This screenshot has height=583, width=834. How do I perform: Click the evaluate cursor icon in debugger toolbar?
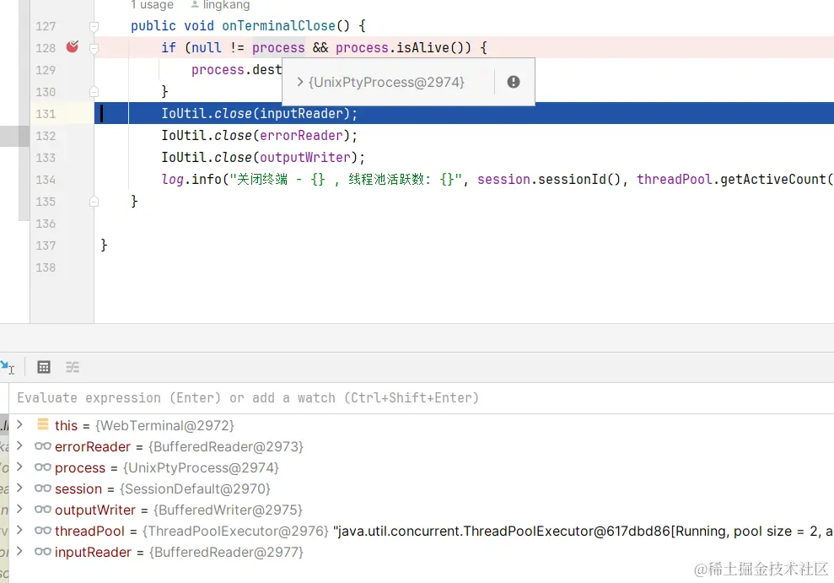click(x=8, y=367)
